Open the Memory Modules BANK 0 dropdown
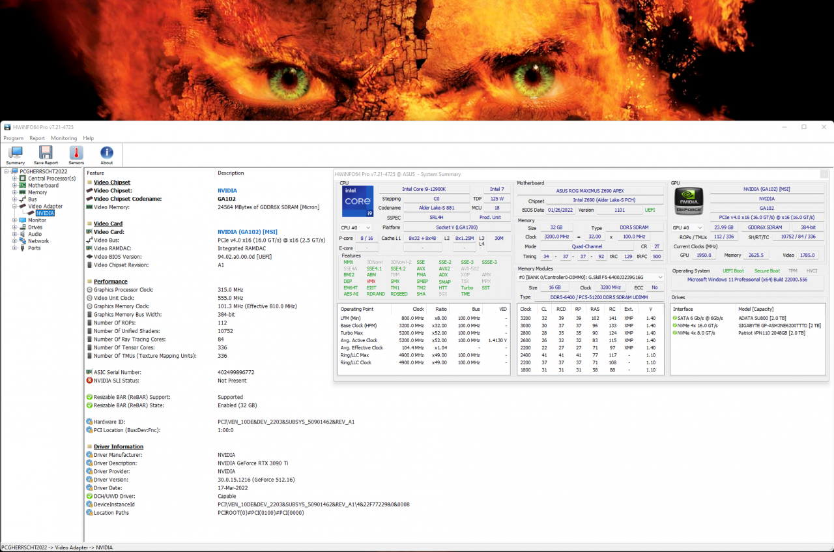The width and height of the screenshot is (834, 552). (x=591, y=277)
